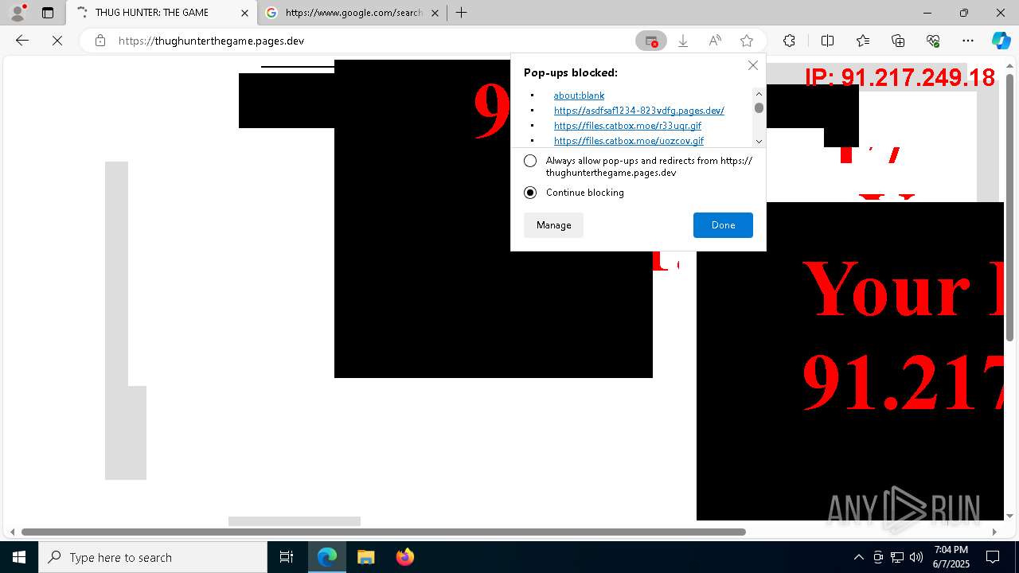
Task: Click the horizontal scrollbar left arrow
Action: point(12,532)
